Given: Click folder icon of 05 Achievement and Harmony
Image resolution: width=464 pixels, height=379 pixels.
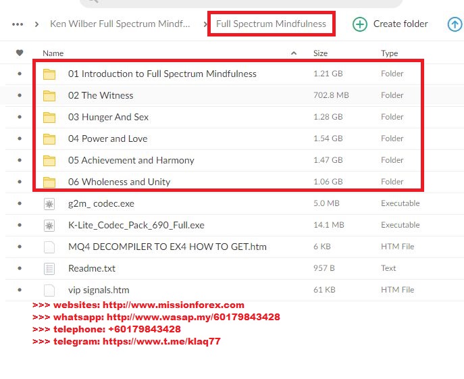Looking at the screenshot, I should [49, 161].
